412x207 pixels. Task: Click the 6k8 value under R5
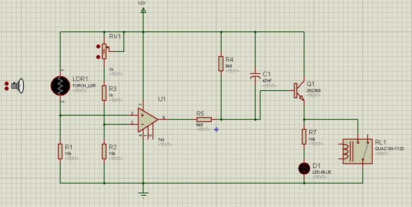[x=200, y=124]
